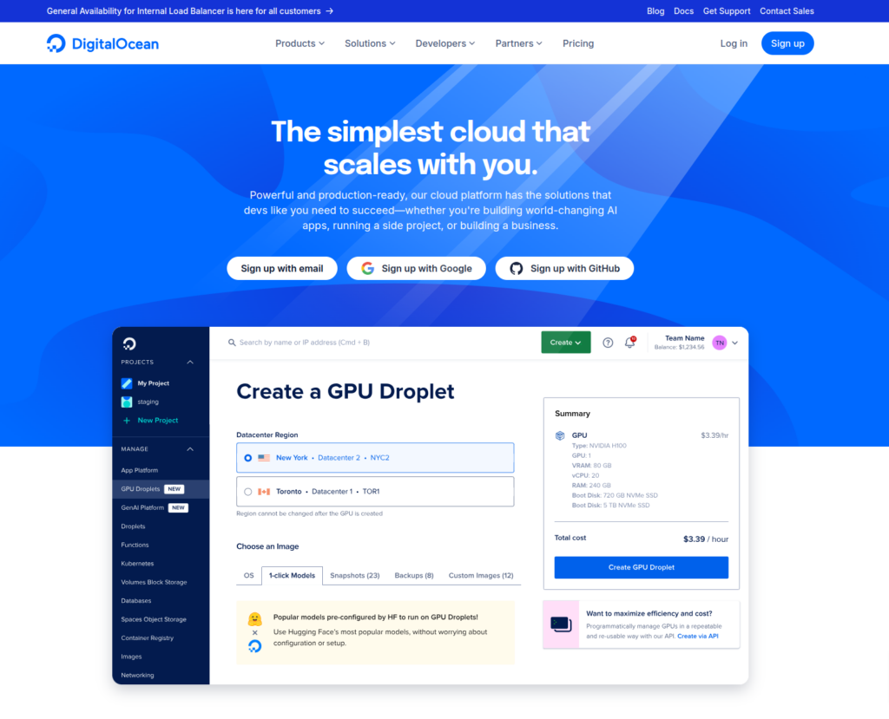Click the Create via API link
The height and width of the screenshot is (719, 889).
[698, 637]
